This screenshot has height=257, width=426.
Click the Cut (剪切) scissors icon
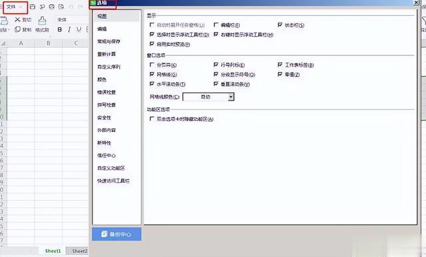pos(18,19)
